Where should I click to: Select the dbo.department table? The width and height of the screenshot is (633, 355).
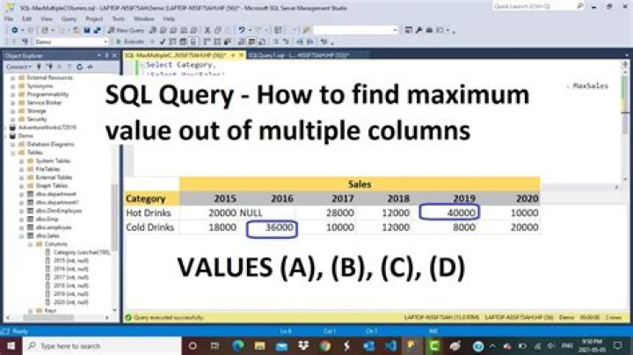tap(55, 194)
